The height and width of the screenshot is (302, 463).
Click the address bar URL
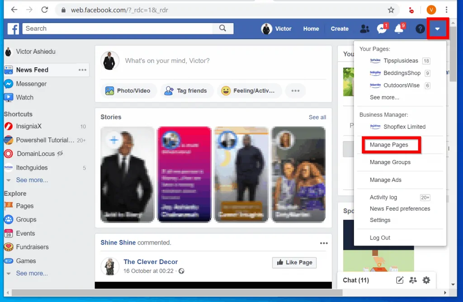click(119, 10)
